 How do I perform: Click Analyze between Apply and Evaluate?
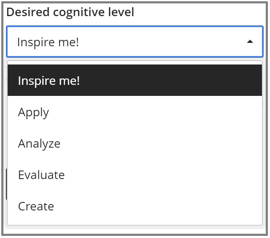point(39,144)
